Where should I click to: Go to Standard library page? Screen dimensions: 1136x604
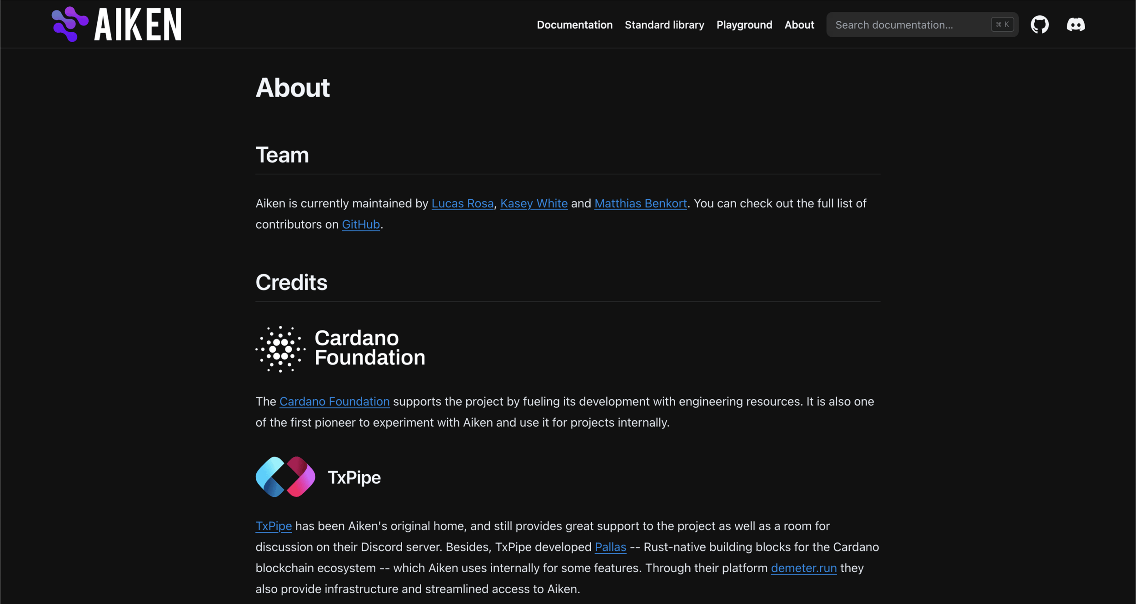(664, 25)
